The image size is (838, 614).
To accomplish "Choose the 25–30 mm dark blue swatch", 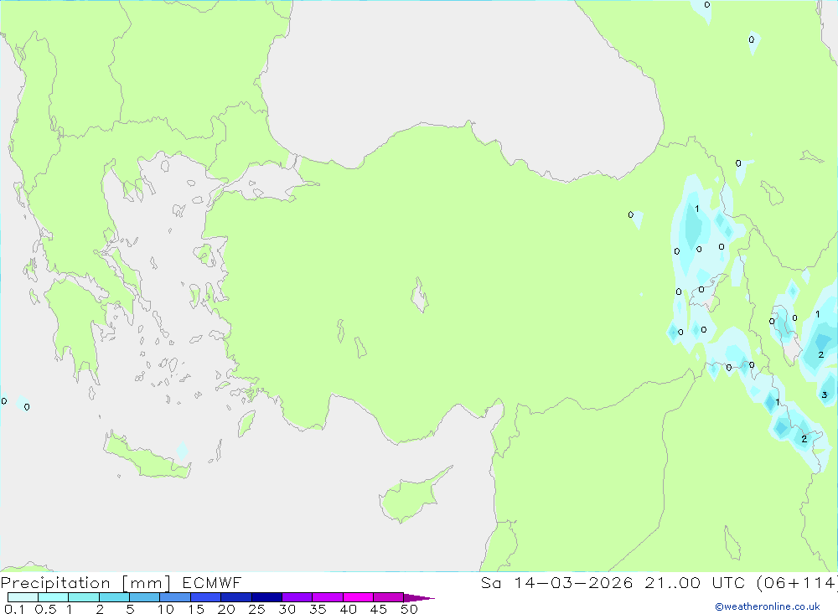I will [266, 597].
